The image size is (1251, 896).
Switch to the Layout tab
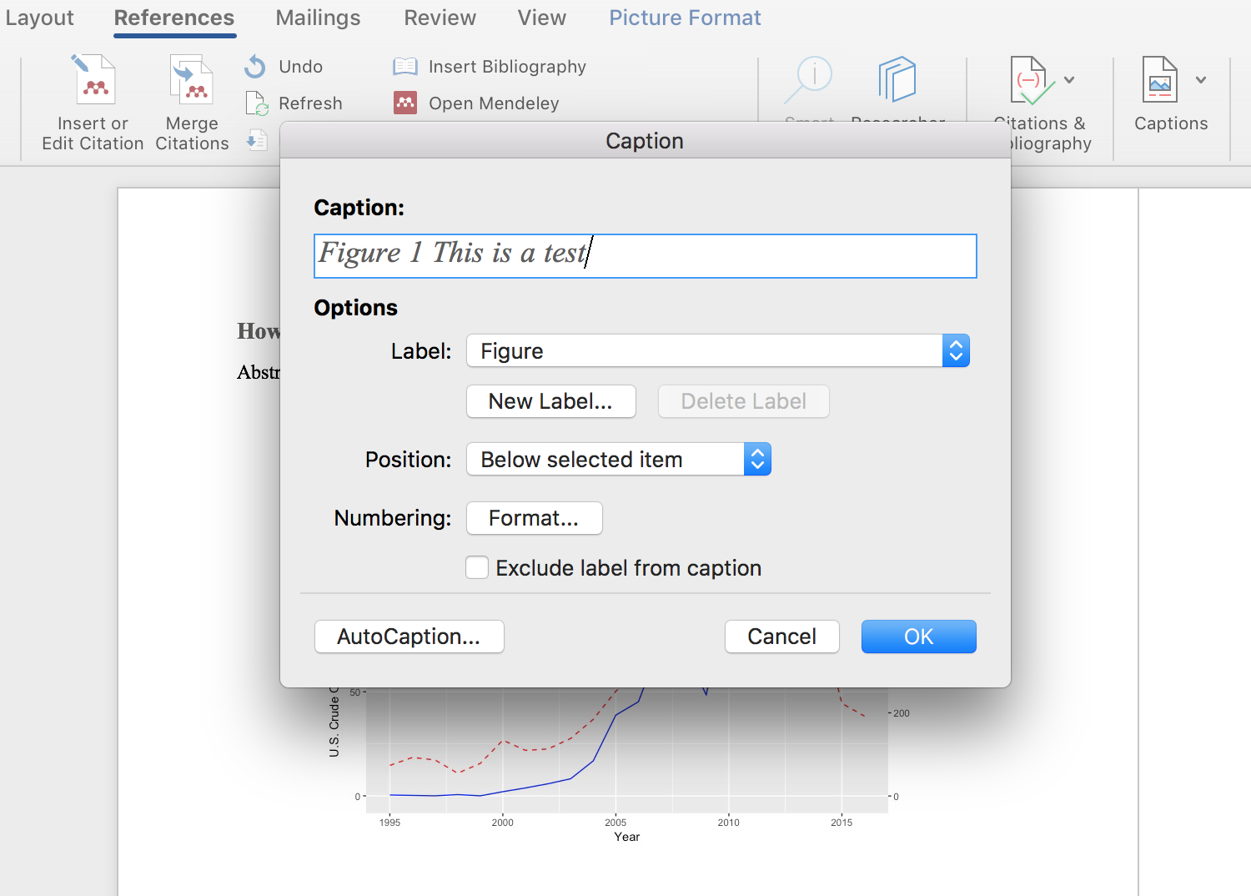(39, 18)
